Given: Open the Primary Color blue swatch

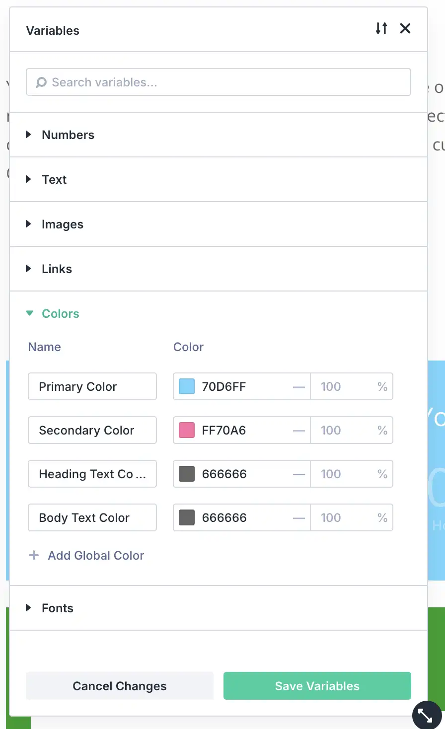Looking at the screenshot, I should pyautogui.click(x=187, y=386).
